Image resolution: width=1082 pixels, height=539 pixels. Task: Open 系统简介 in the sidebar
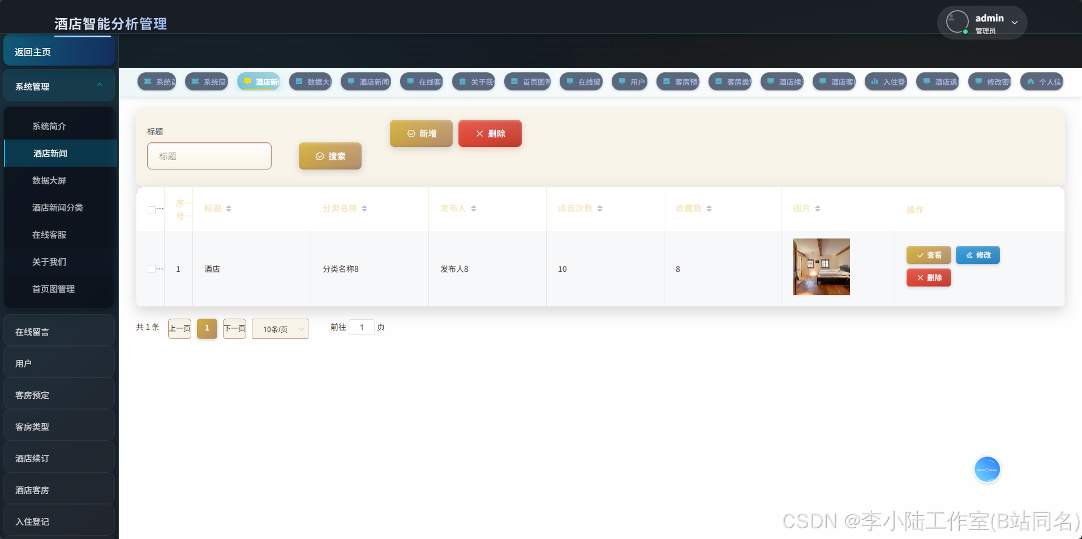61,126
